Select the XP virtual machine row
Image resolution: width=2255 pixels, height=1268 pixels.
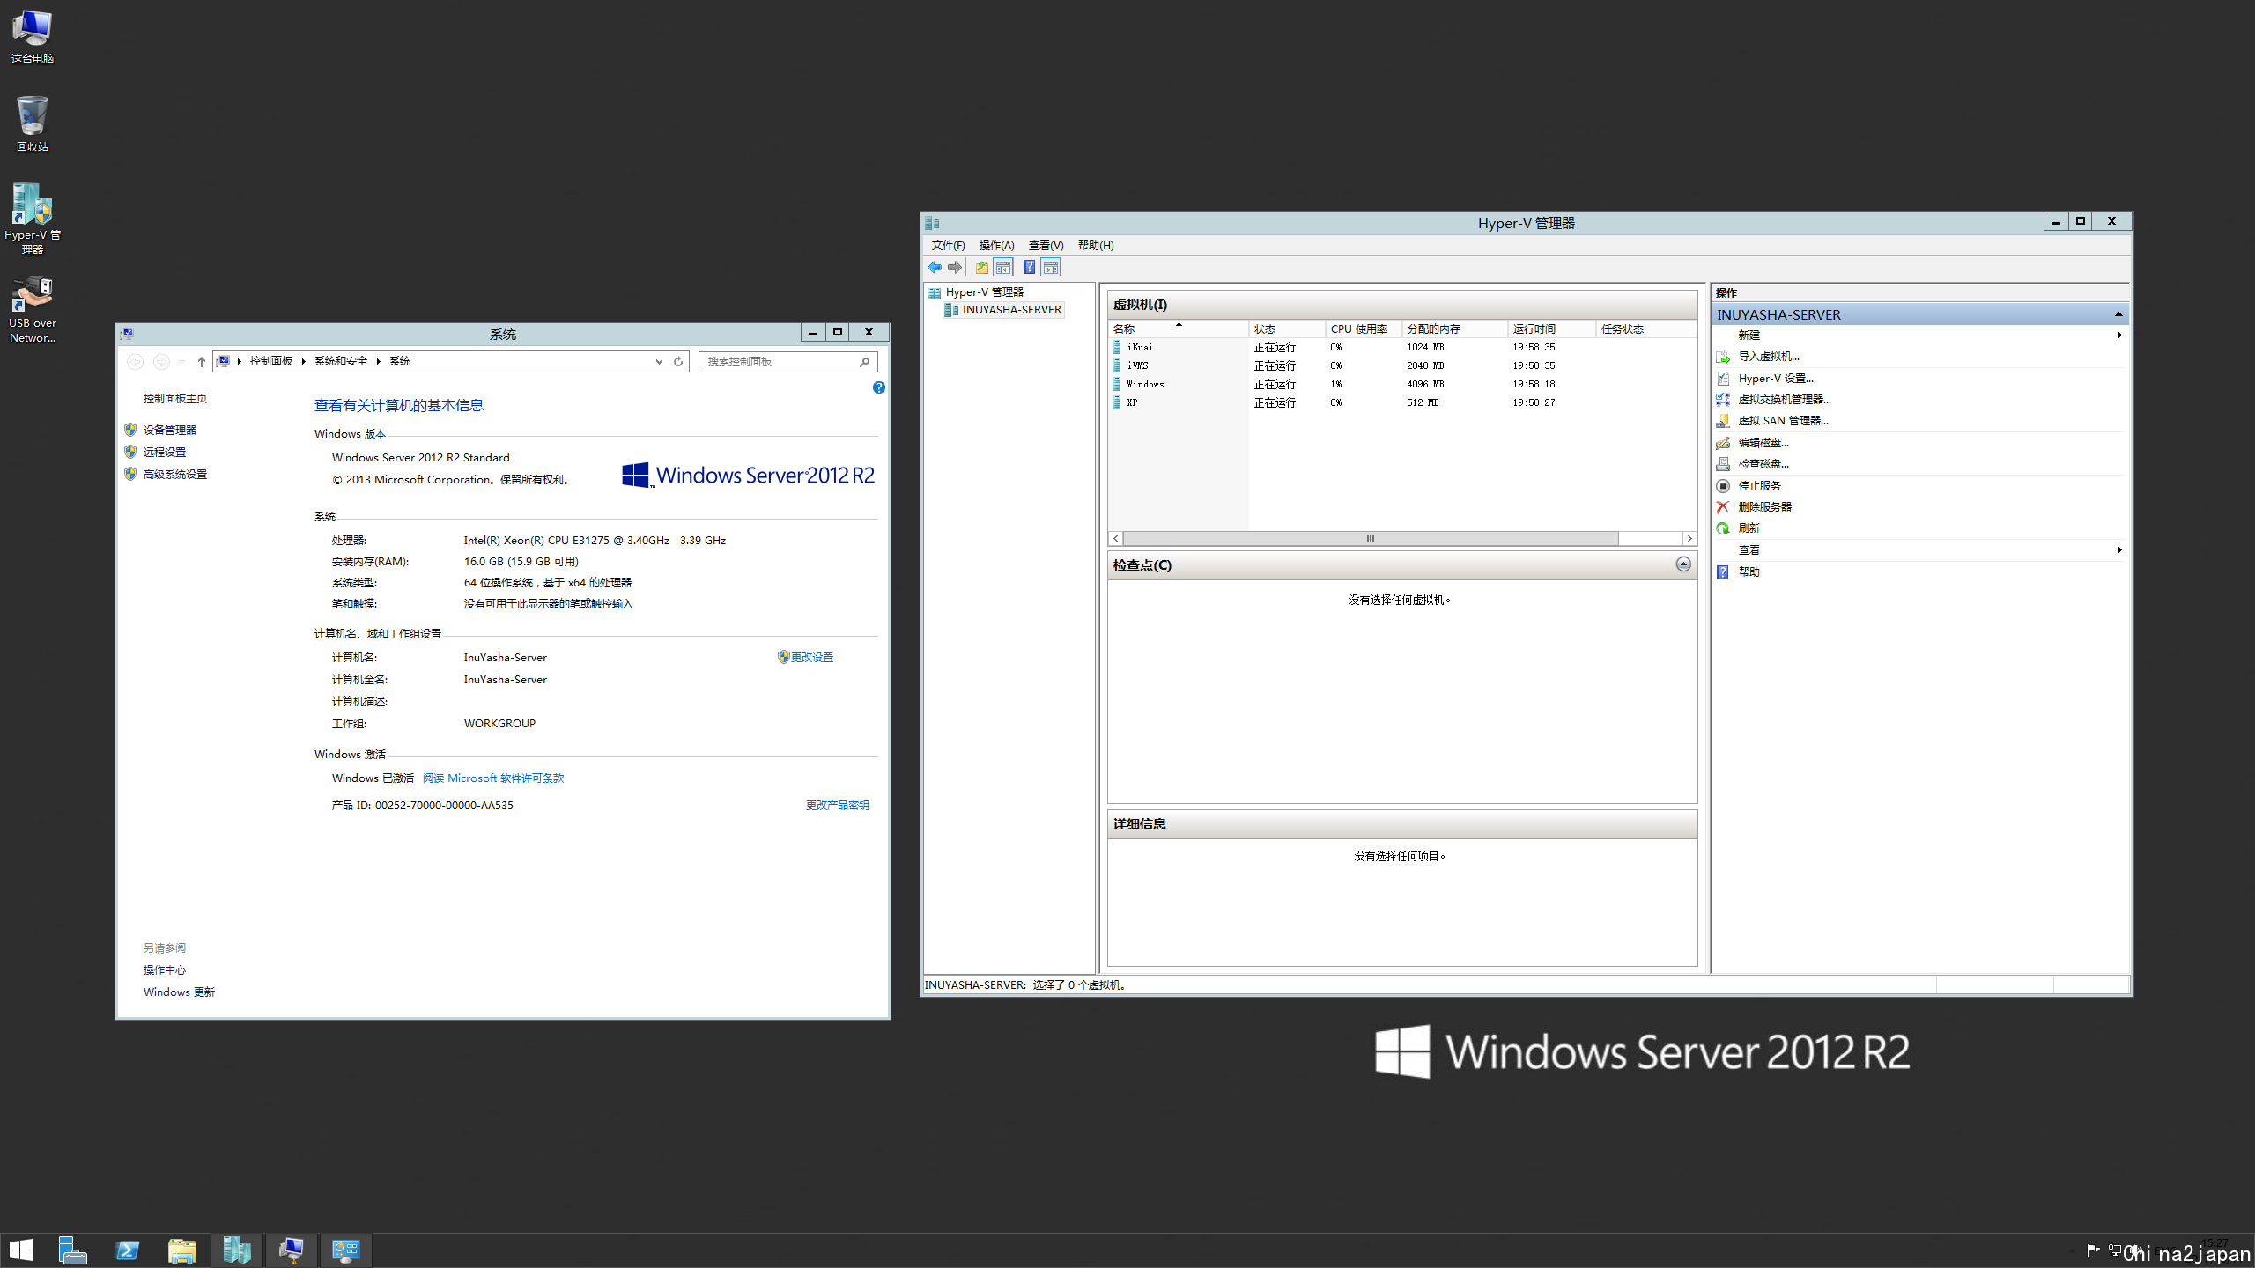[1402, 402]
